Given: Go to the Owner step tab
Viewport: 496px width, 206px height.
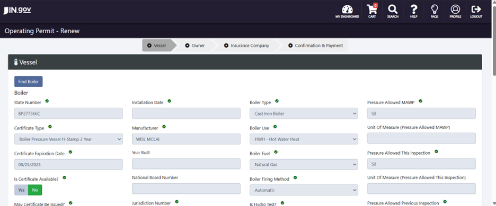Looking at the screenshot, I should click(196, 45).
